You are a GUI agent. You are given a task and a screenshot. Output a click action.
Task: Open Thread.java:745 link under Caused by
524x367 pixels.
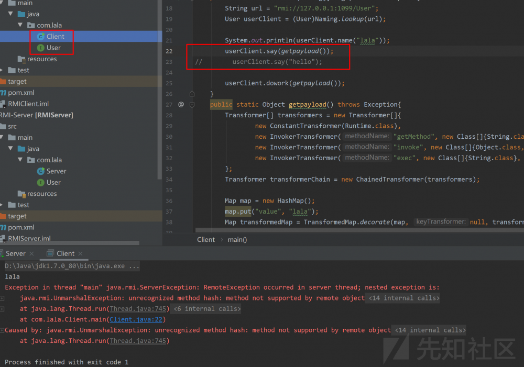point(138,341)
